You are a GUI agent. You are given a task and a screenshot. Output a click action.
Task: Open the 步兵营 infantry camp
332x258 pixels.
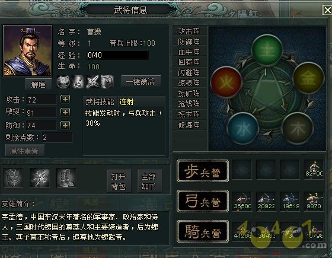(203, 171)
